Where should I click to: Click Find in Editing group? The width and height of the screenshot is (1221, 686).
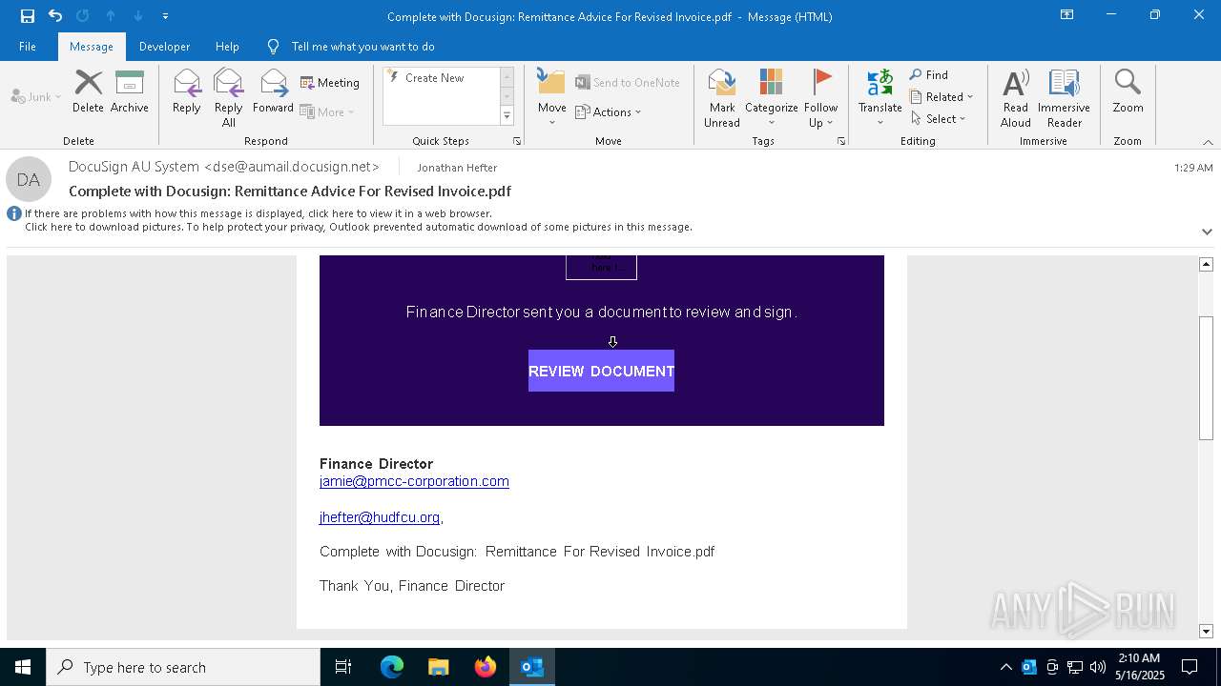coord(929,74)
